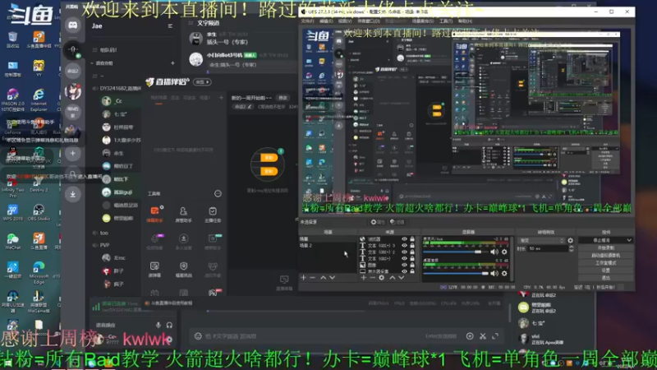The height and width of the screenshot is (370, 657).
Task: Open source properties gear in the sources toolbar
Action: click(382, 278)
